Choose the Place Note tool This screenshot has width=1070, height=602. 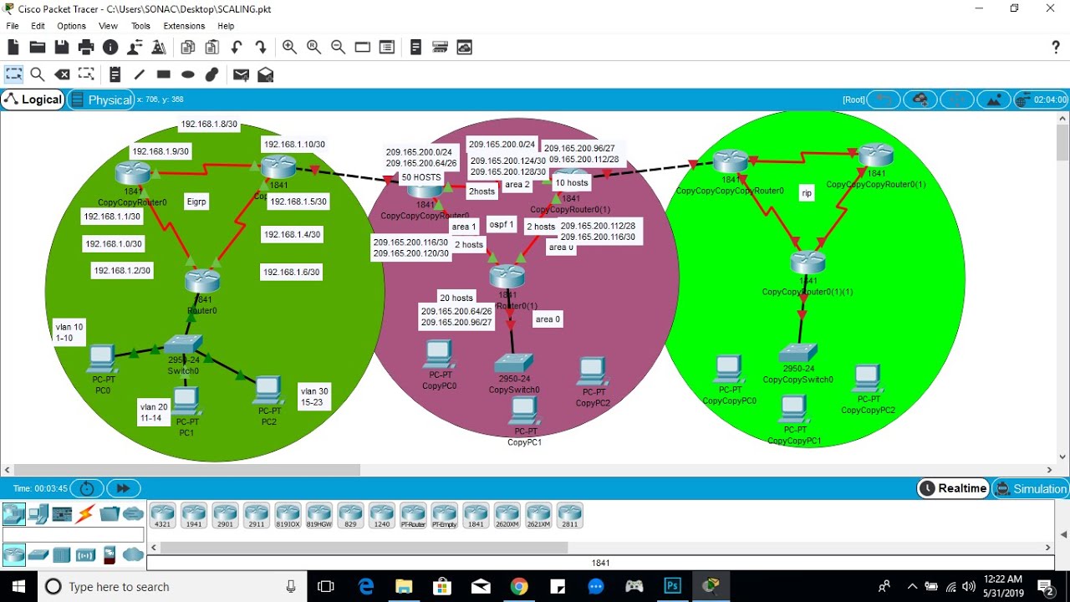click(115, 74)
